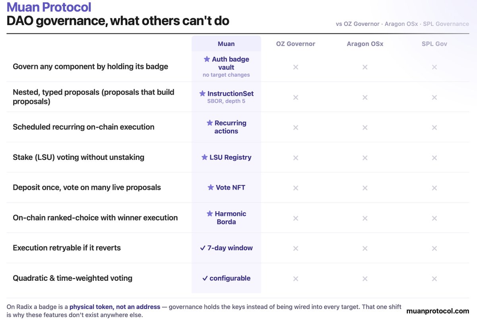Click Aragon OSx X in badge governance row
Viewport: 477px width, 319px height.
click(365, 67)
